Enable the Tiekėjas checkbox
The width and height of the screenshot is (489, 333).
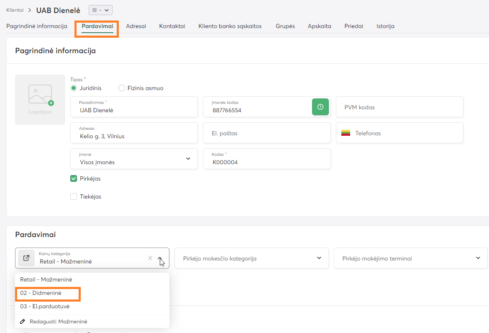74,196
